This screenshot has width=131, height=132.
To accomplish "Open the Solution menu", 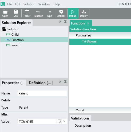I will click(x=29, y=4).
